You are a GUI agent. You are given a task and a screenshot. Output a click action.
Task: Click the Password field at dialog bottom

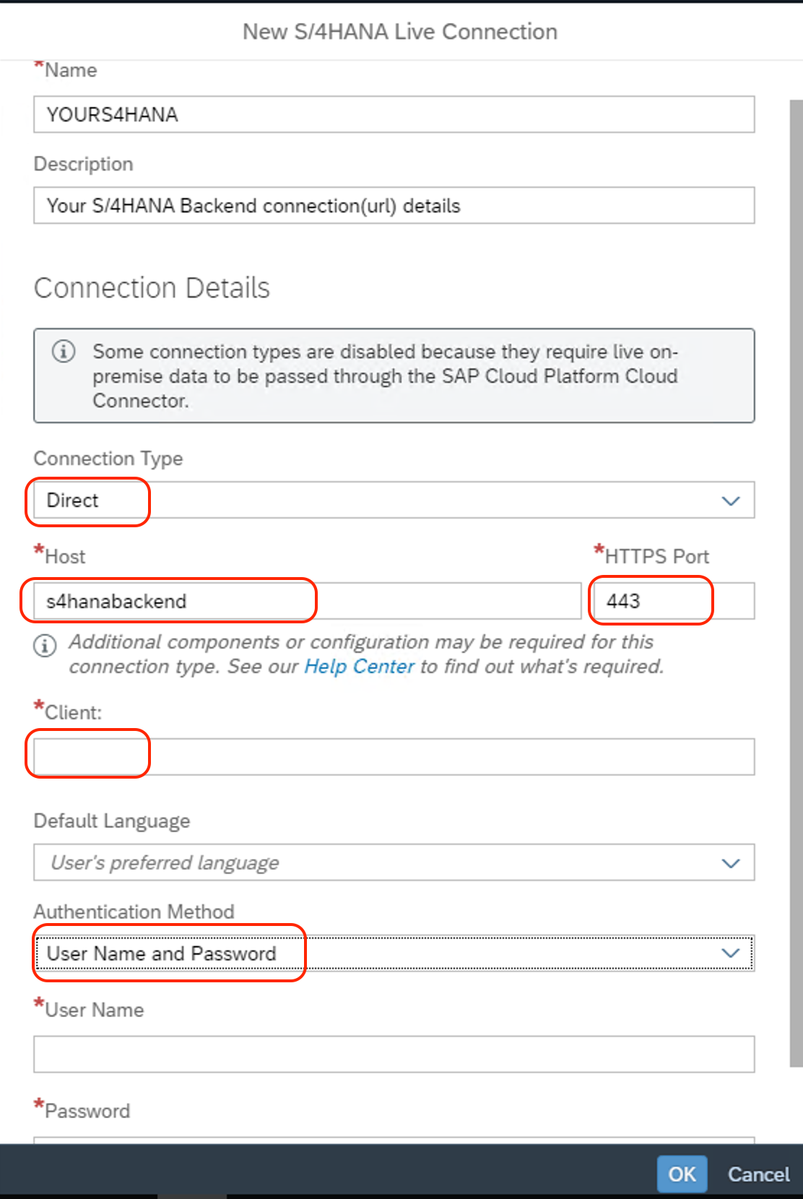tap(394, 1140)
